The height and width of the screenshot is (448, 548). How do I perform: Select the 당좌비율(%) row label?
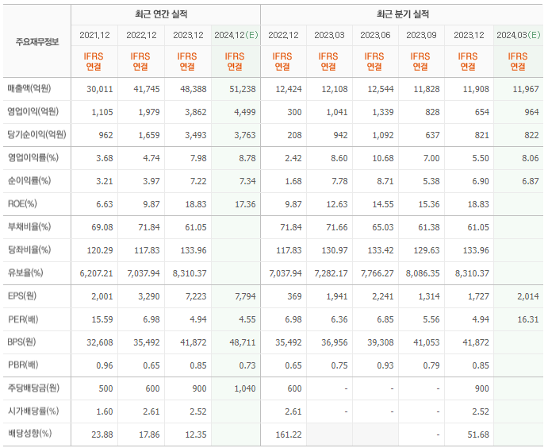coord(29,250)
